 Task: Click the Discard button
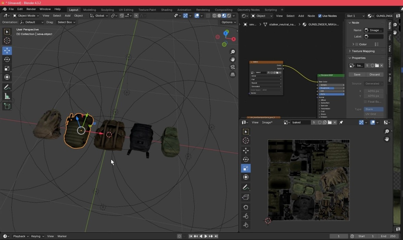pyautogui.click(x=374, y=75)
